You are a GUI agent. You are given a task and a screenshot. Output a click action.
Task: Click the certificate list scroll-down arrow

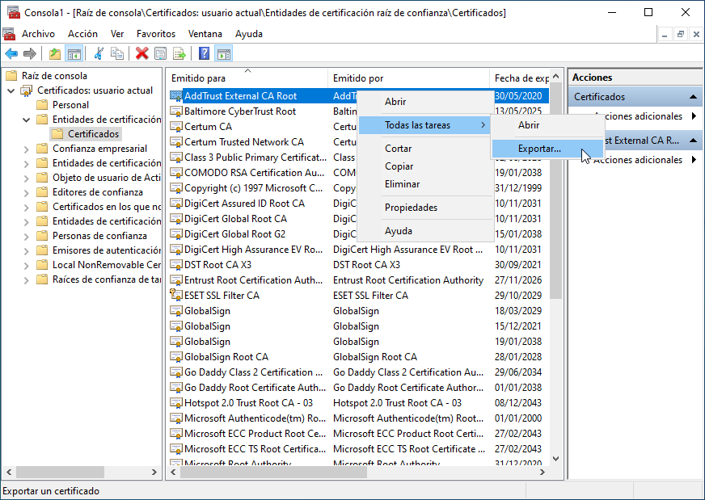(555, 459)
